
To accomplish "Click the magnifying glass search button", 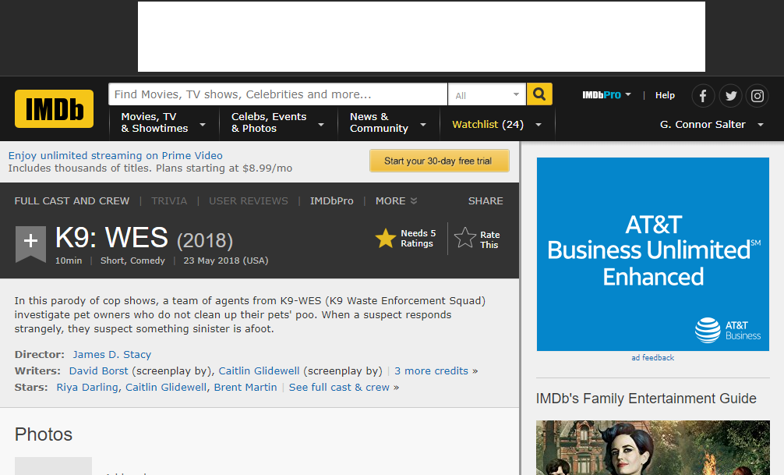I will (539, 94).
